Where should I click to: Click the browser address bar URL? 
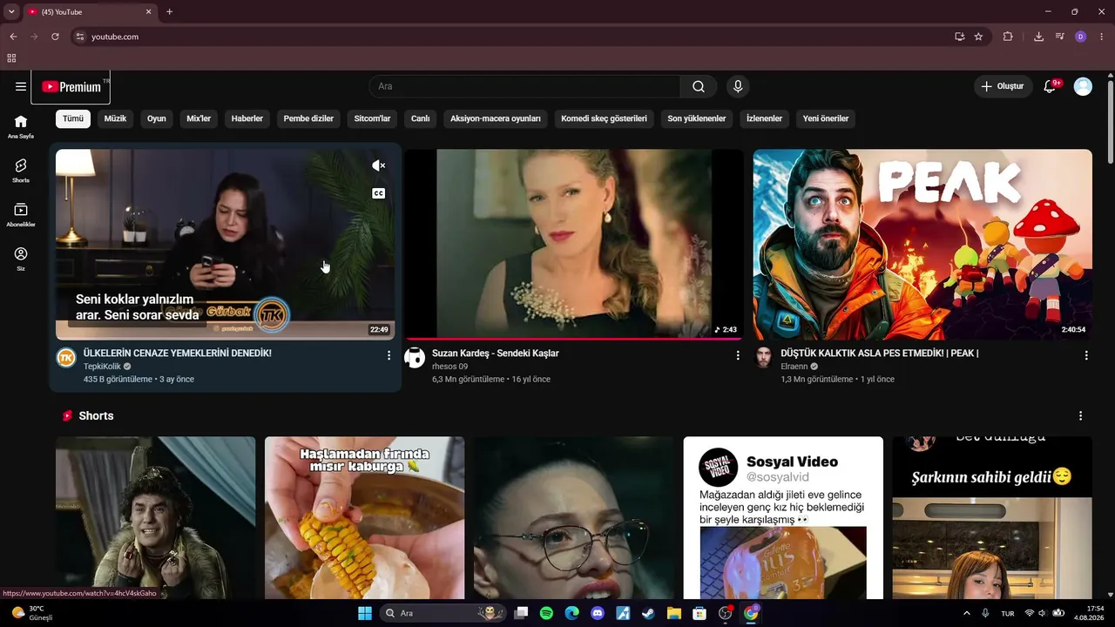(x=115, y=37)
